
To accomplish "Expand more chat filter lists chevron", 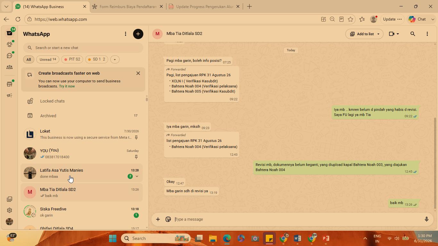I will point(114,60).
